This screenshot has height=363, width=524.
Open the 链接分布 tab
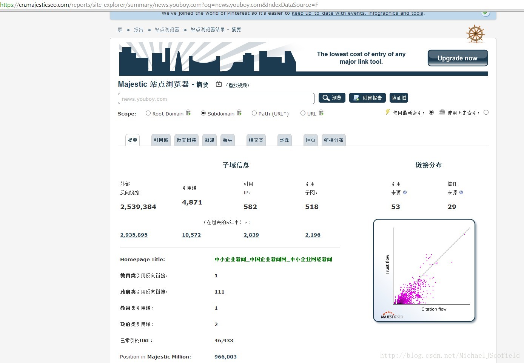coord(334,140)
